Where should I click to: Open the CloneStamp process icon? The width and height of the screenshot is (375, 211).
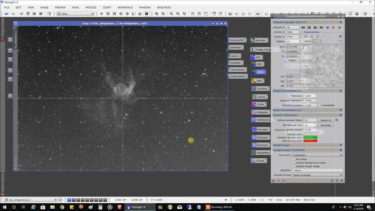coord(237,70)
